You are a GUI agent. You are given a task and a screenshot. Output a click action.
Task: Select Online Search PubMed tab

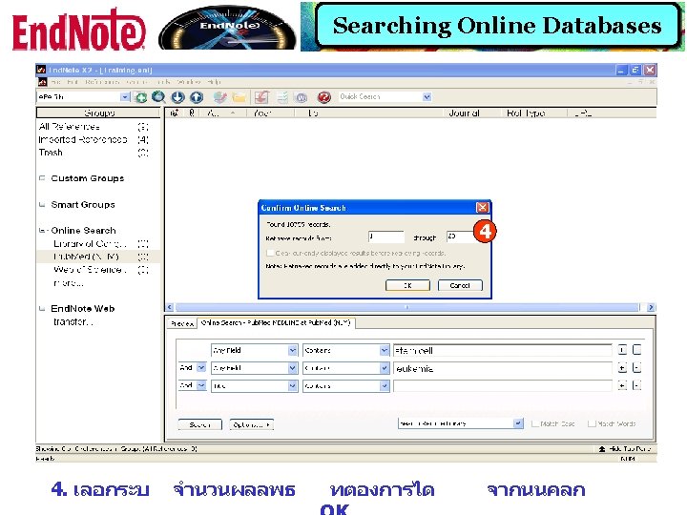pyautogui.click(x=276, y=322)
